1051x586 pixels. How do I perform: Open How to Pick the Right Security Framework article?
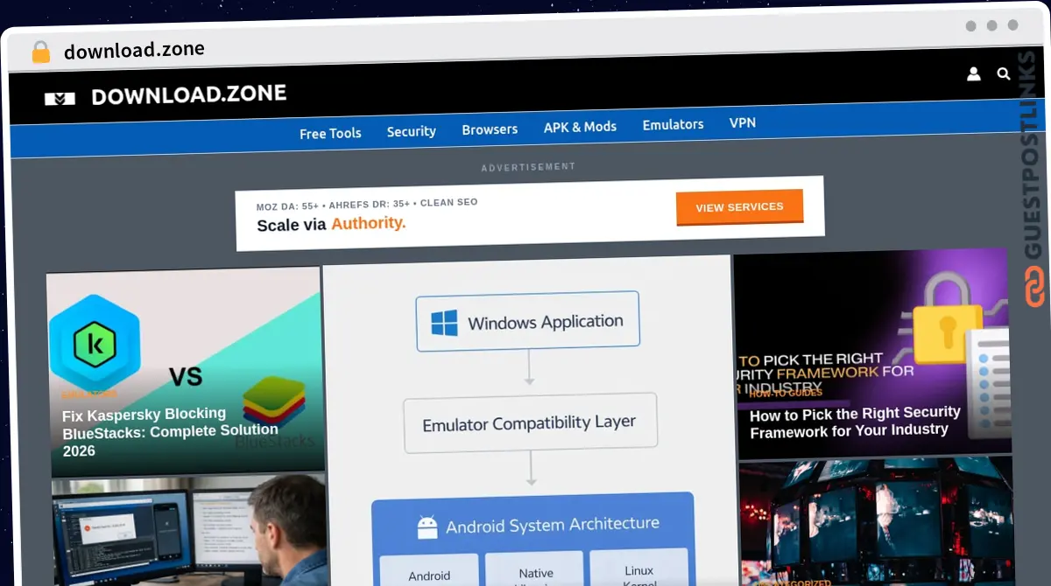pos(855,422)
